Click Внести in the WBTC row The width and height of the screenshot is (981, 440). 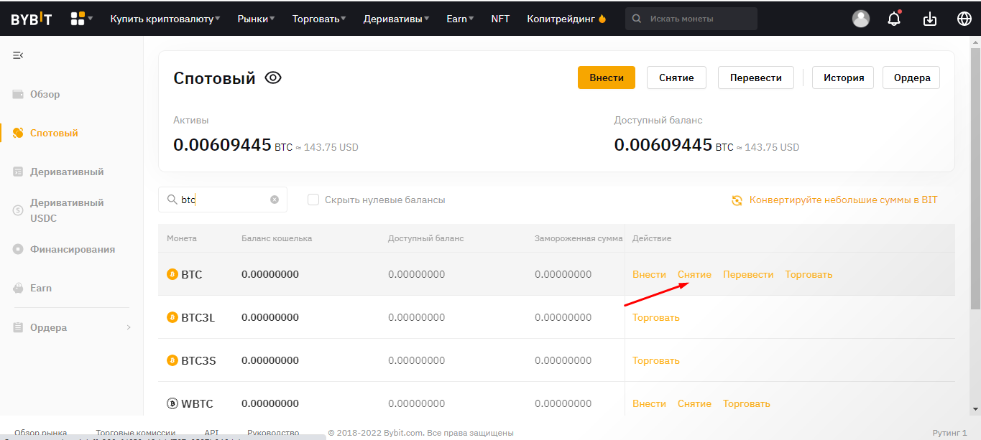(x=649, y=403)
